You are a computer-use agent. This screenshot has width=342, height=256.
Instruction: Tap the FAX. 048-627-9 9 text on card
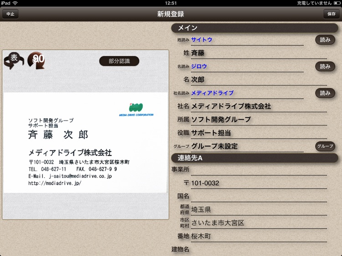tap(97, 169)
